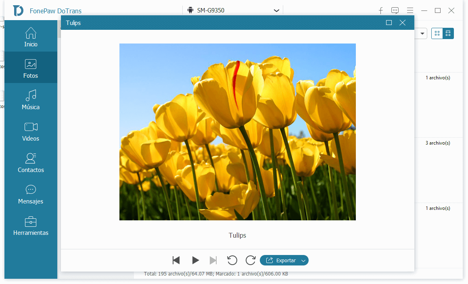Open the Mensajes section

tap(31, 194)
